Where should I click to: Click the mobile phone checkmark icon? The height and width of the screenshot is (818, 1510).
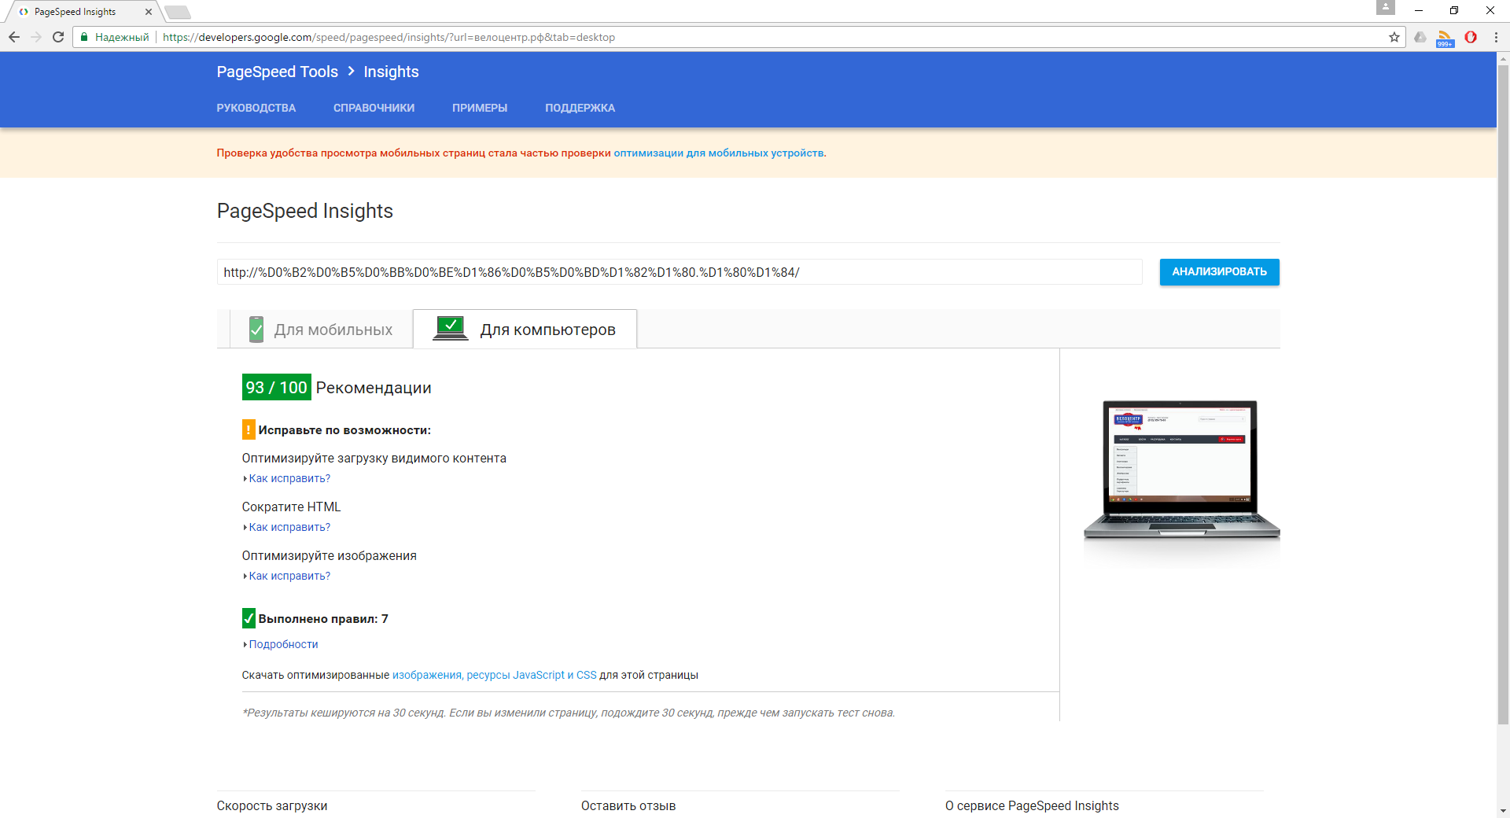click(x=256, y=330)
